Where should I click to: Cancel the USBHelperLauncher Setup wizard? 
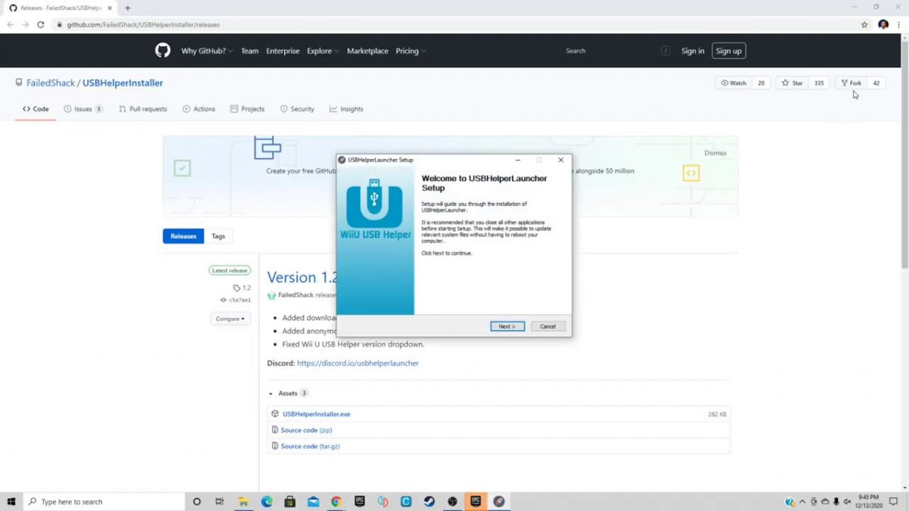point(548,326)
